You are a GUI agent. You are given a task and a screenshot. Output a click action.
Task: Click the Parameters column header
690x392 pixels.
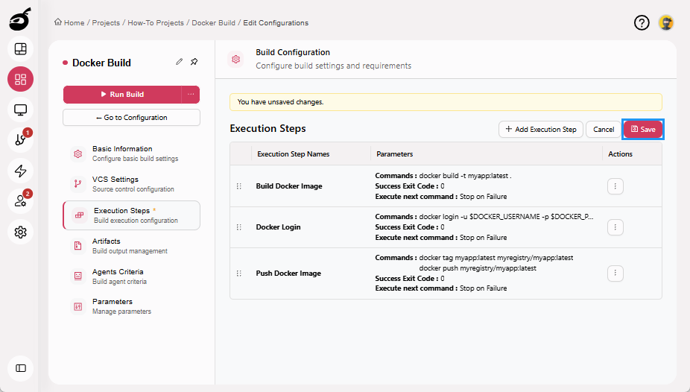tap(395, 154)
